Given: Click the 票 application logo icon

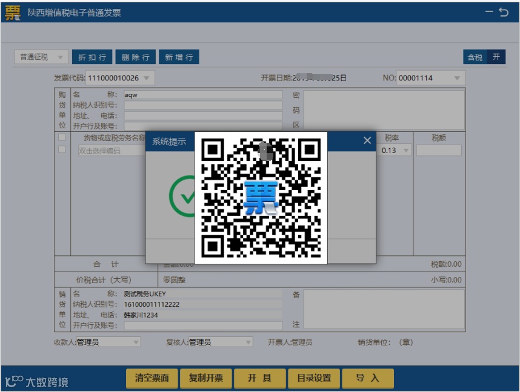Looking at the screenshot, I should point(13,13).
